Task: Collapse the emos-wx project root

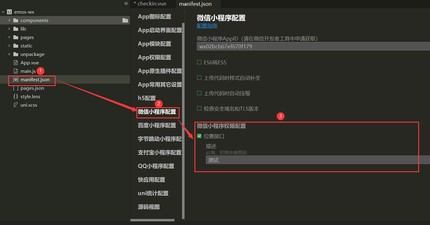Action: pos(3,12)
